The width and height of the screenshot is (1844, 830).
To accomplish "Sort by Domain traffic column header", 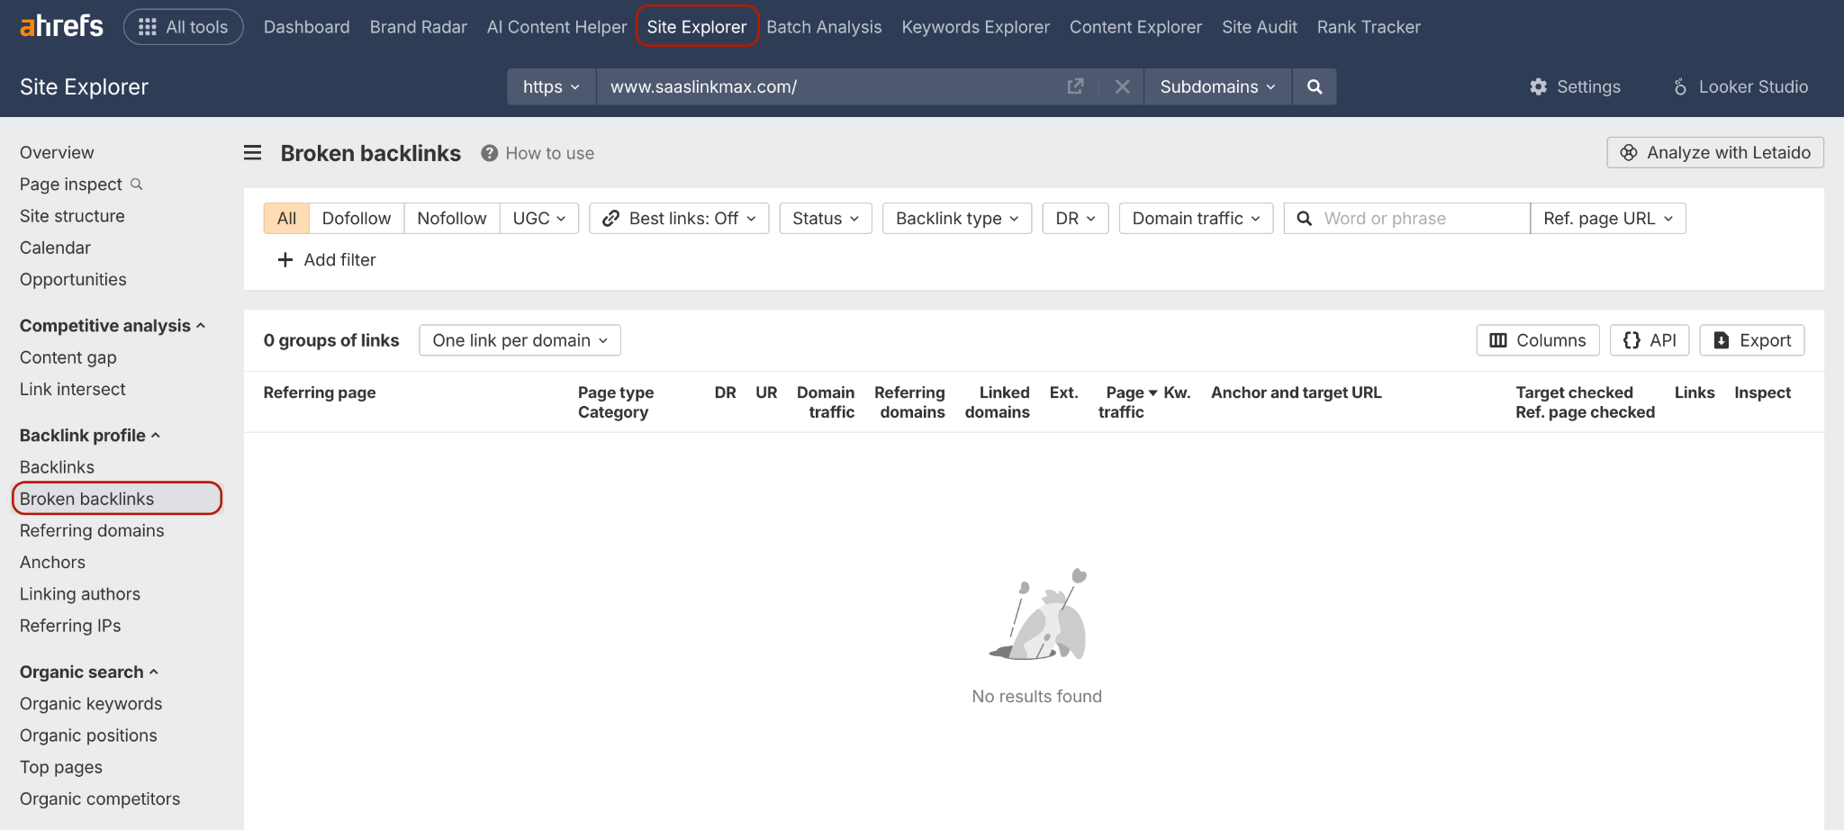I will [826, 401].
